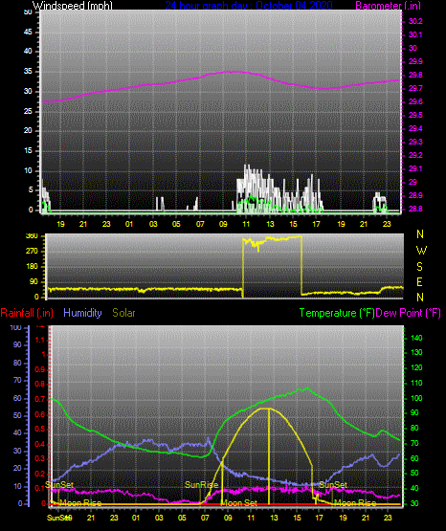Click 80 on the humidity axis
This screenshot has width=446, height=531.
coord(17,363)
